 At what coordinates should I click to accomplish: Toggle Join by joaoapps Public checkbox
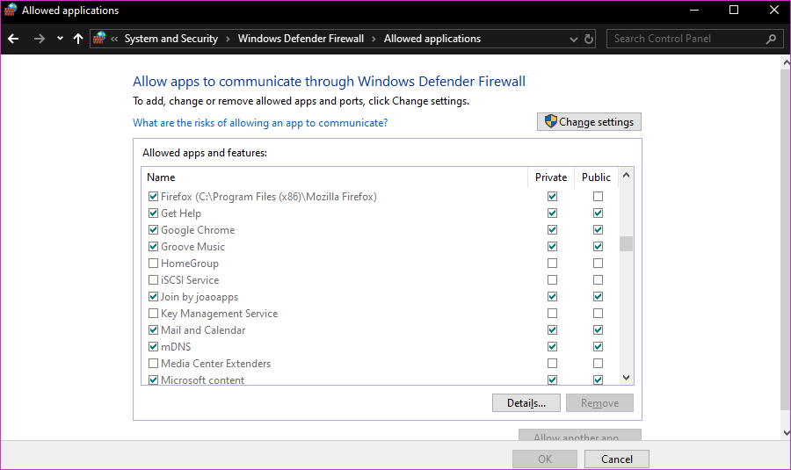pyautogui.click(x=598, y=296)
